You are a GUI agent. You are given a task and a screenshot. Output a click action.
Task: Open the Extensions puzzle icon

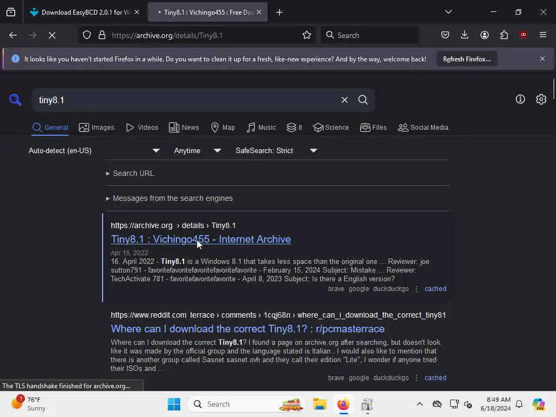(504, 35)
